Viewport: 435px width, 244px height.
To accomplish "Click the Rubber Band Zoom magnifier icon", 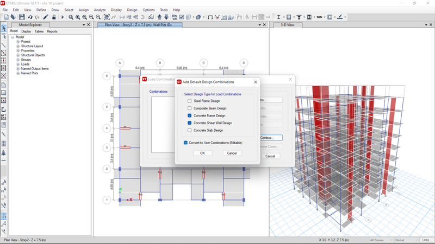I will pos(71,17).
